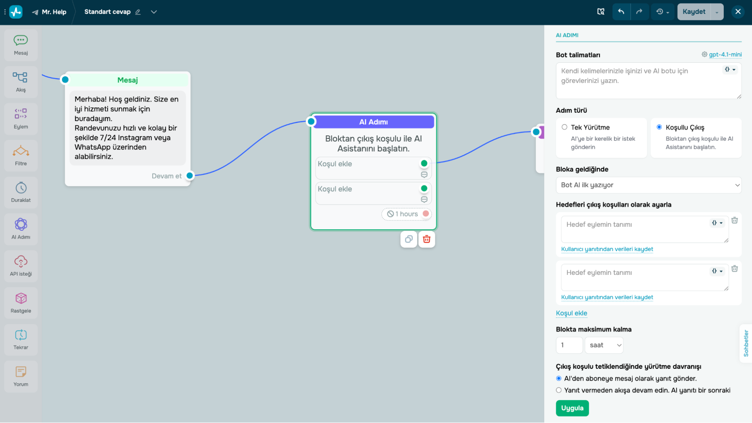
Task: Open the Bot AI ilk yazıyor dropdown
Action: point(648,185)
